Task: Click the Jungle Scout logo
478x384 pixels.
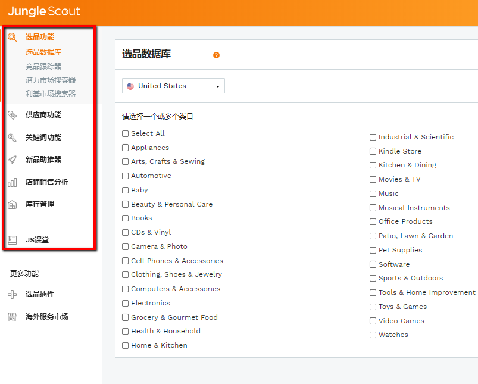Action: tap(43, 11)
